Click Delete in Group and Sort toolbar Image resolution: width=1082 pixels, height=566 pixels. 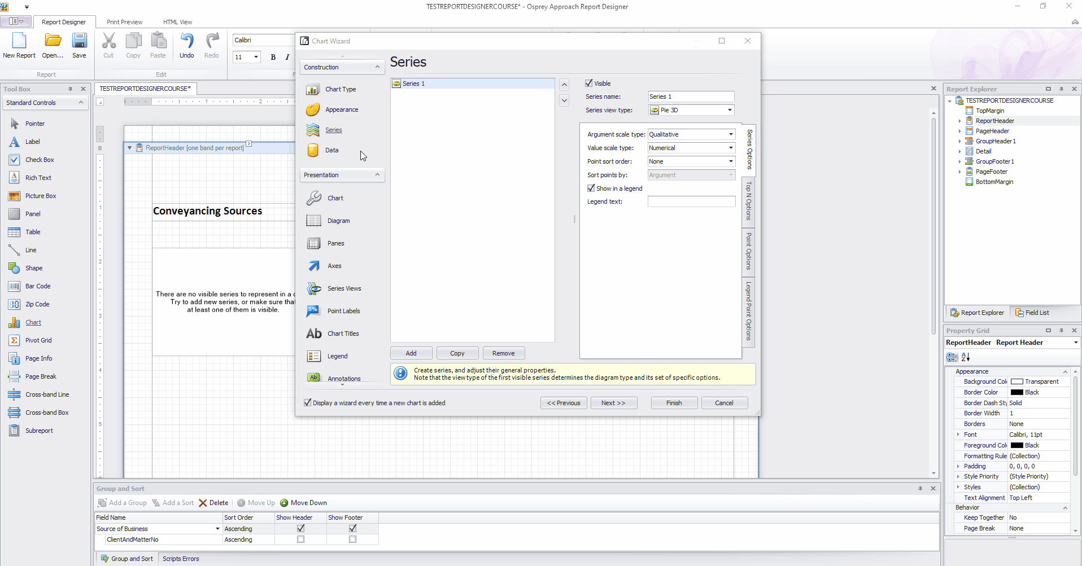click(x=213, y=503)
